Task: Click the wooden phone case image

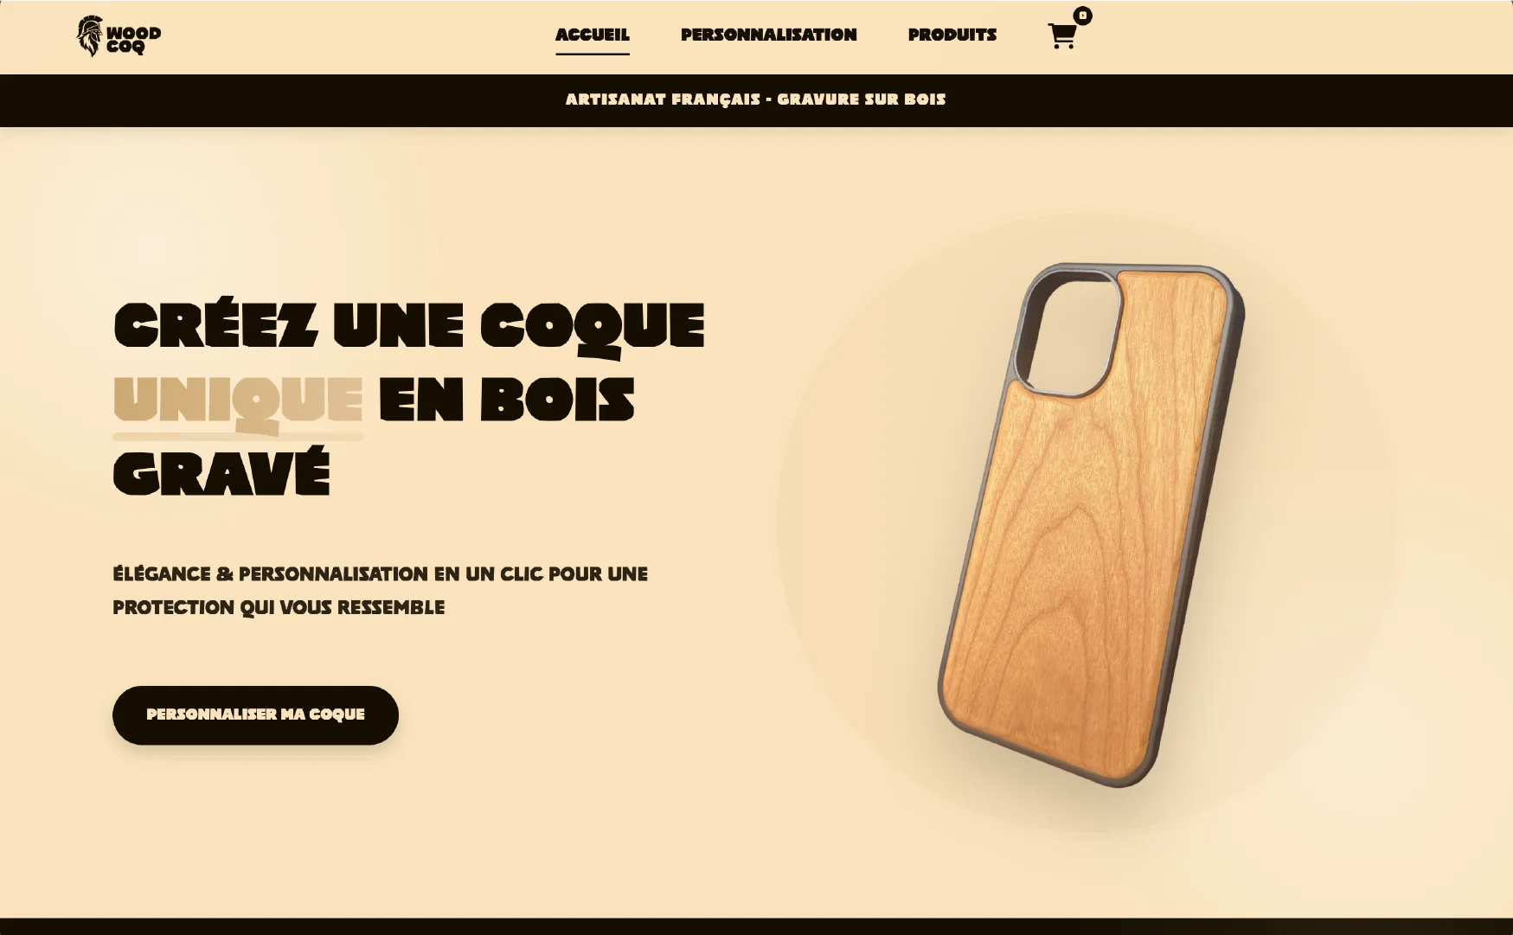Action: pyautogui.click(x=1092, y=524)
